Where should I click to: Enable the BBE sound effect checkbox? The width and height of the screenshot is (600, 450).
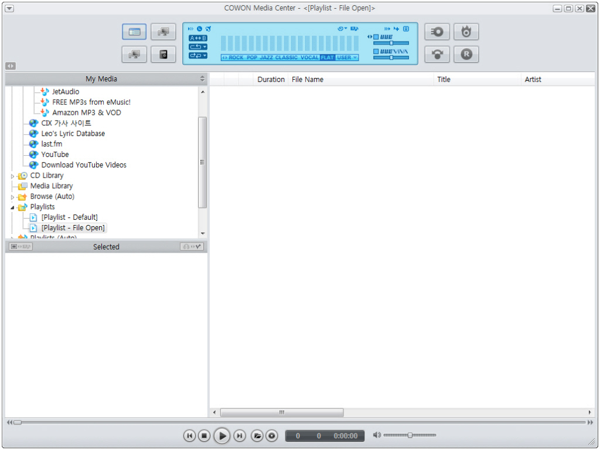pos(376,37)
